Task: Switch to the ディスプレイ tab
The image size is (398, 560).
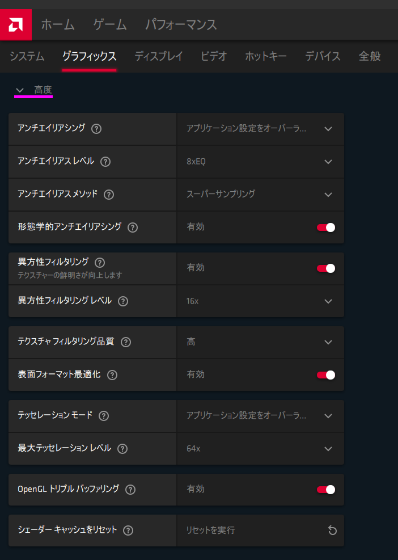Action: pos(159,56)
